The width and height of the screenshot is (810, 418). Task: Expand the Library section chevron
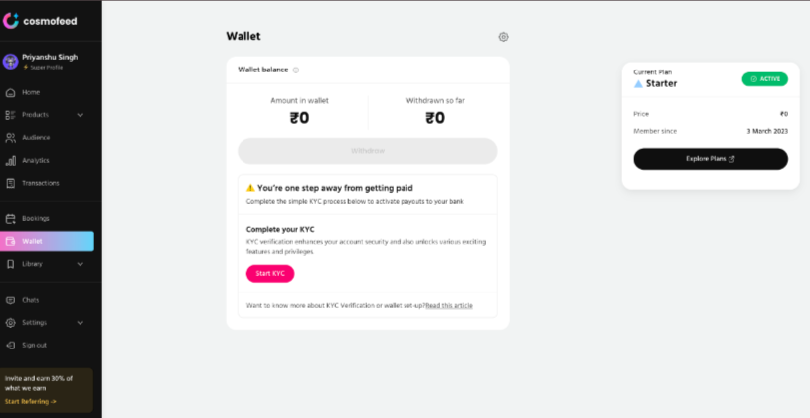click(81, 264)
